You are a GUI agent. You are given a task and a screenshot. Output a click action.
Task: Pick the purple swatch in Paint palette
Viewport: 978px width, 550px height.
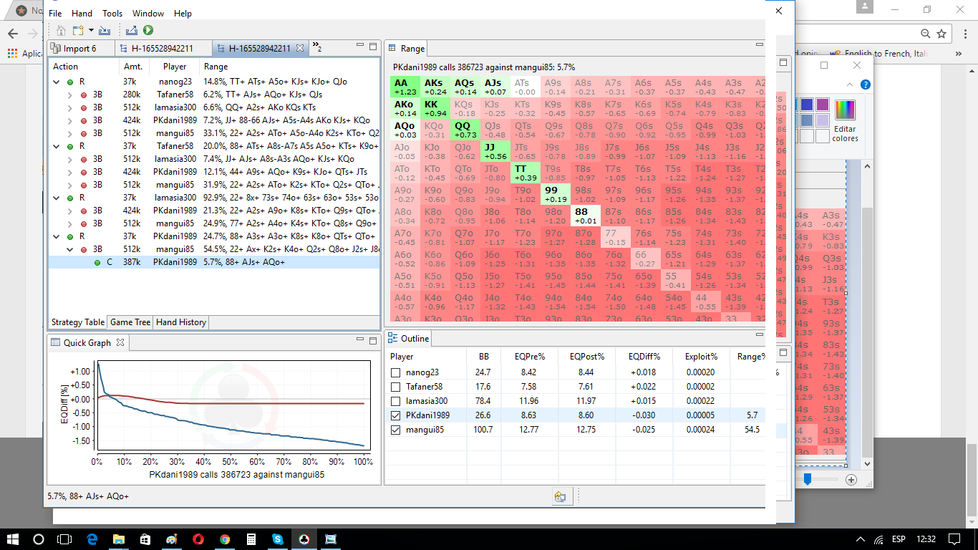(x=823, y=105)
